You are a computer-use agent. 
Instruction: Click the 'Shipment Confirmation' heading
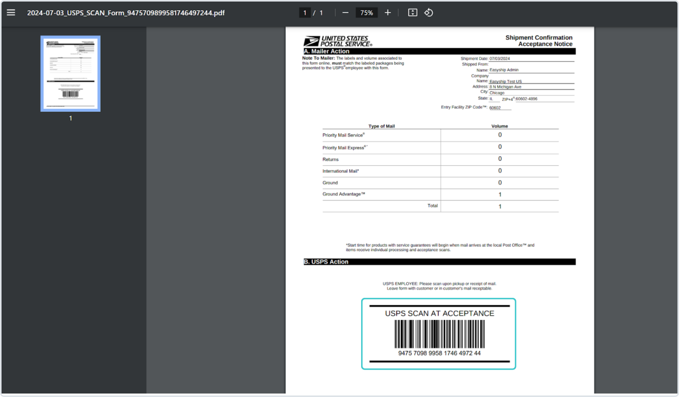pos(539,37)
